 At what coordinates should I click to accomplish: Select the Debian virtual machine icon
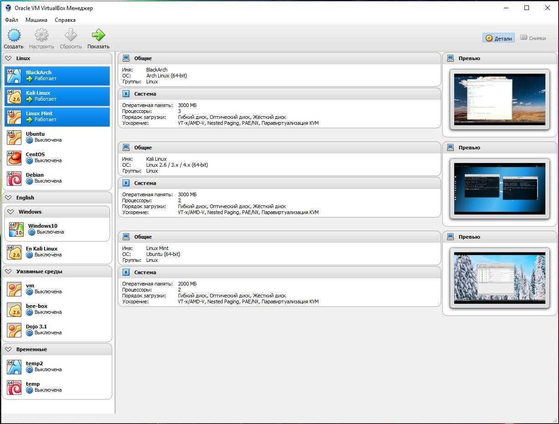14,178
